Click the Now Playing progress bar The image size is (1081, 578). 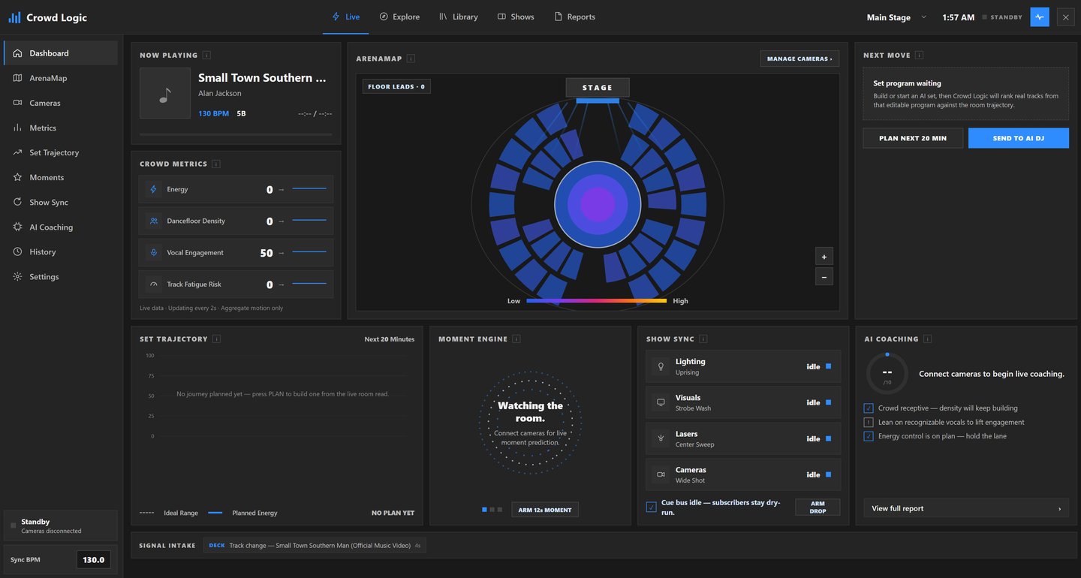[236, 134]
